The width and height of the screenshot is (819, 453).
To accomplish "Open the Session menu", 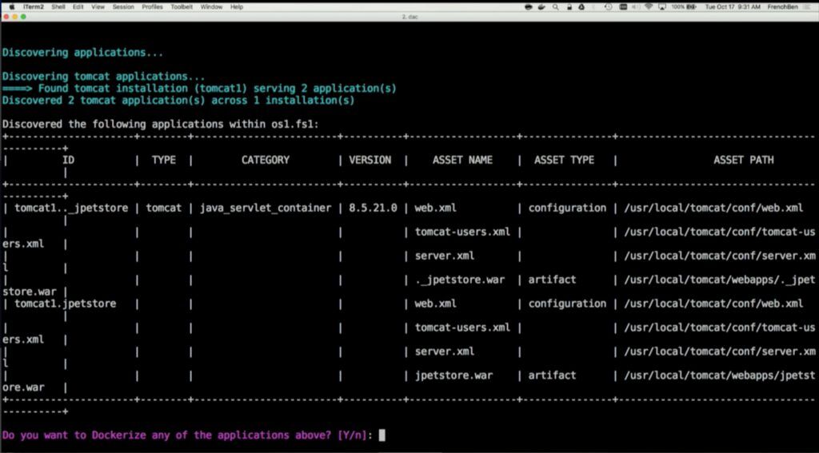I will (x=123, y=6).
